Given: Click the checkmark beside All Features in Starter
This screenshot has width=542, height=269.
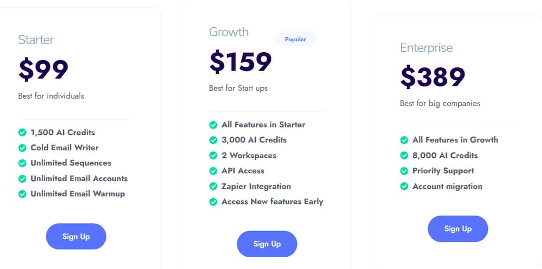Looking at the screenshot, I should pyautogui.click(x=213, y=125).
